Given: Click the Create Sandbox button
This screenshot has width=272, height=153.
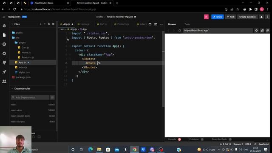Looking at the screenshot, I should [x=247, y=17].
